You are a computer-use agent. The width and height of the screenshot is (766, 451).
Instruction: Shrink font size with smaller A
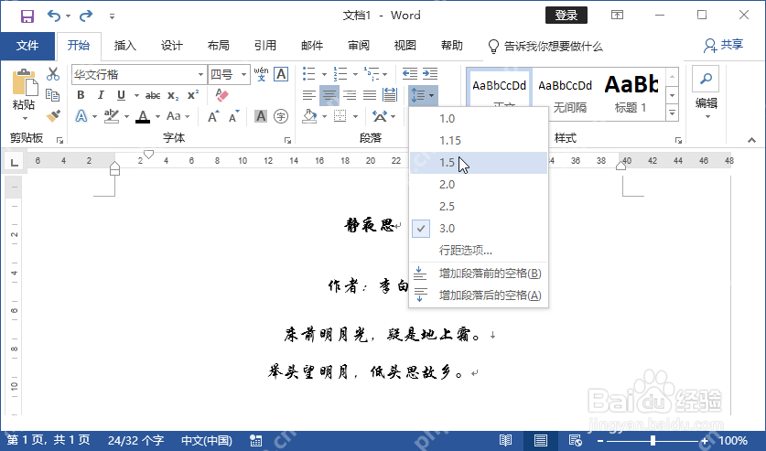[234, 117]
